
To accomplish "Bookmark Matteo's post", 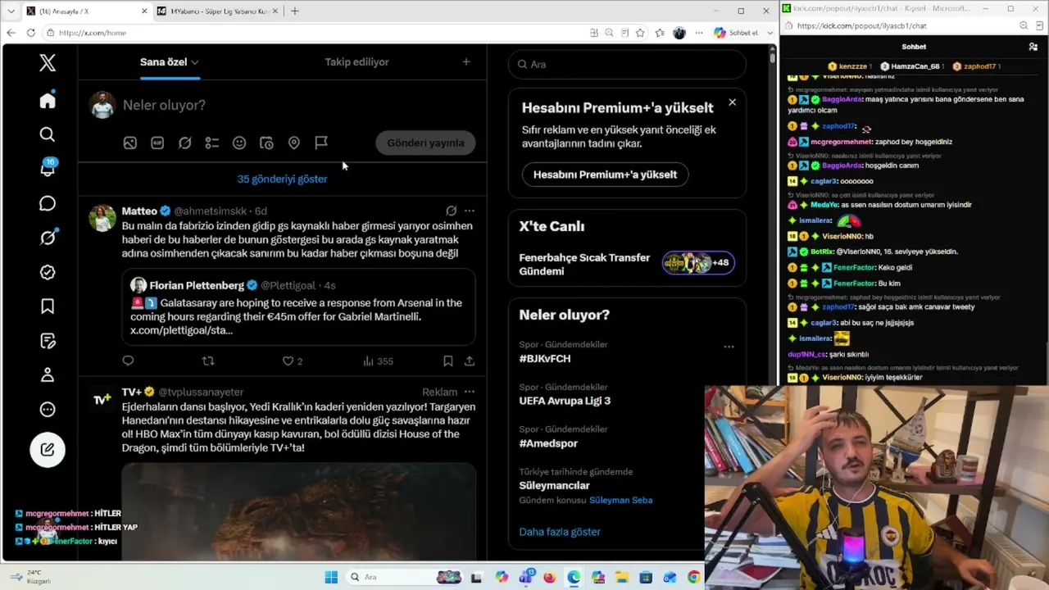I will pyautogui.click(x=448, y=361).
